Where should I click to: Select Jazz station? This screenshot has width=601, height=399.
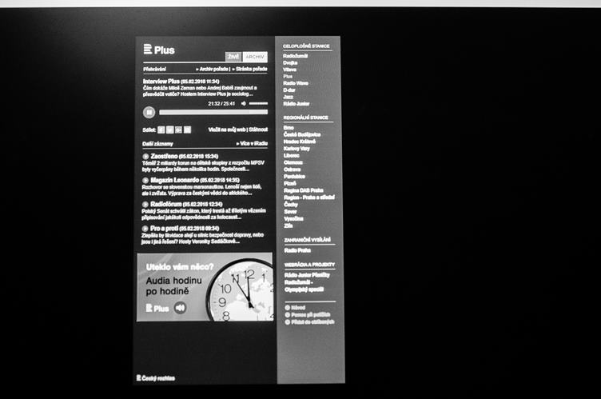[289, 97]
